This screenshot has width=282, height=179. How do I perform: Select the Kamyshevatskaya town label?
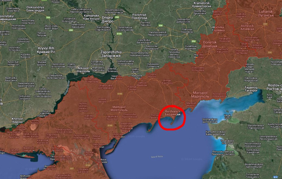click(x=215, y=133)
